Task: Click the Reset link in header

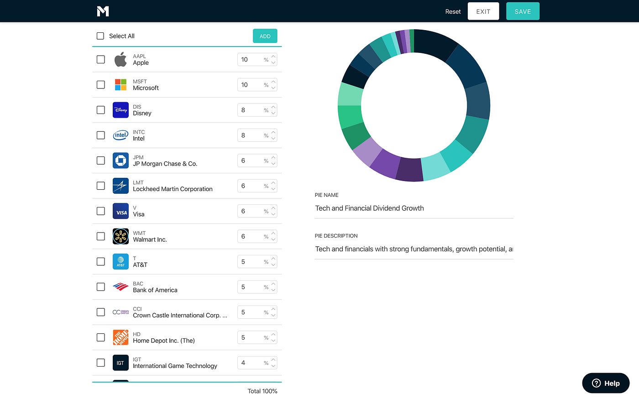Action: (453, 12)
